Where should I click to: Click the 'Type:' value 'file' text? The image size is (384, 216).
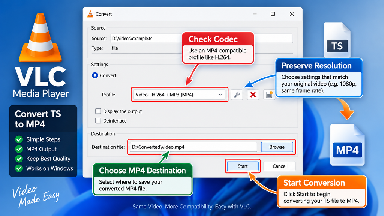[x=115, y=48]
